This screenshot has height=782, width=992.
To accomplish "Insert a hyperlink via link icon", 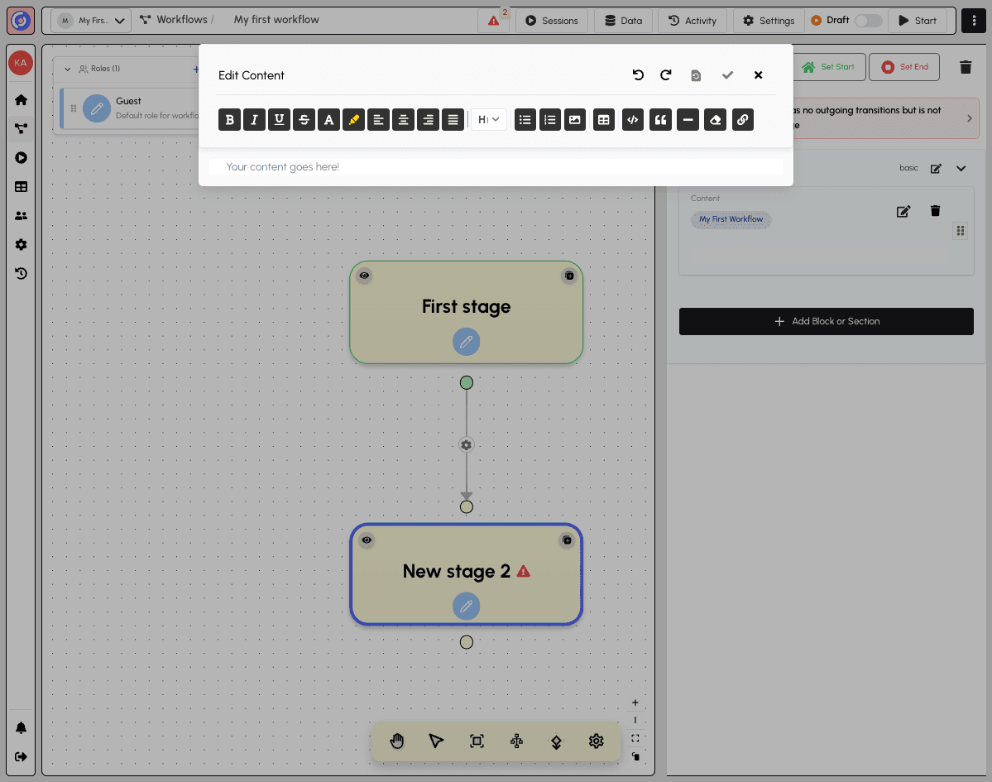I will (742, 120).
